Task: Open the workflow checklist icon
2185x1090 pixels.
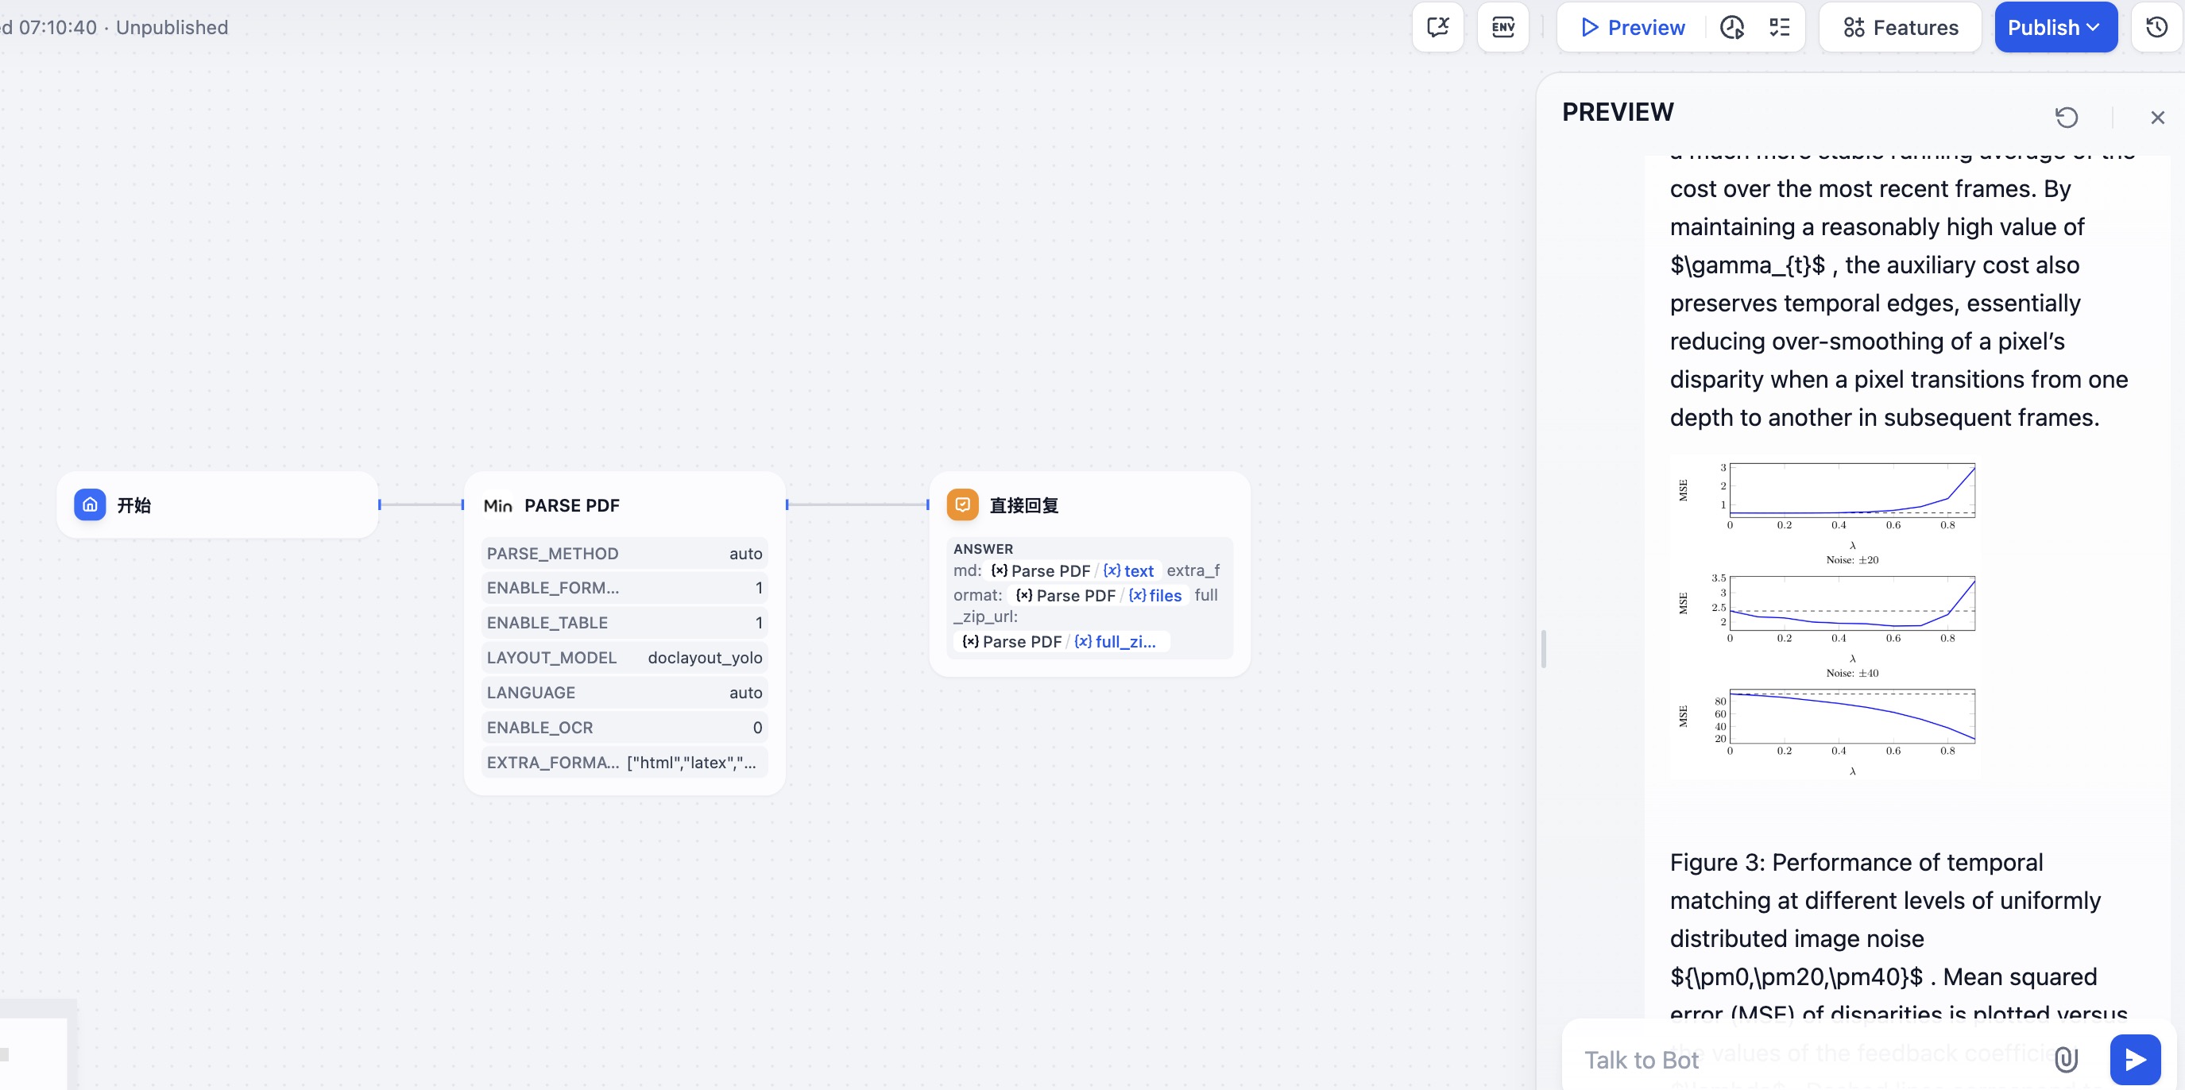Action: [1780, 27]
